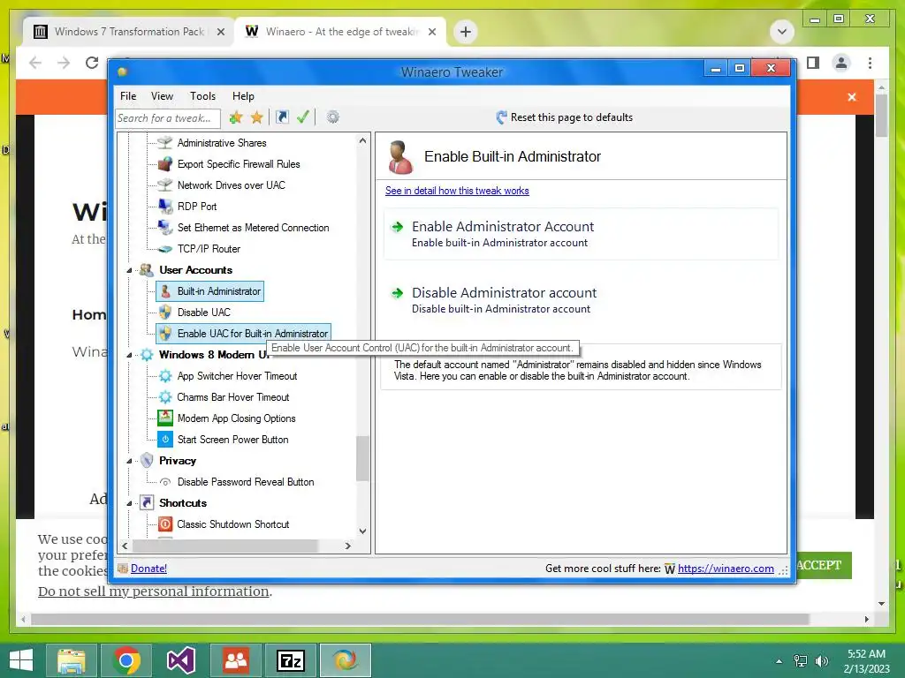The height and width of the screenshot is (678, 905).
Task: Click the Chrome profile avatar icon
Action: click(841, 63)
